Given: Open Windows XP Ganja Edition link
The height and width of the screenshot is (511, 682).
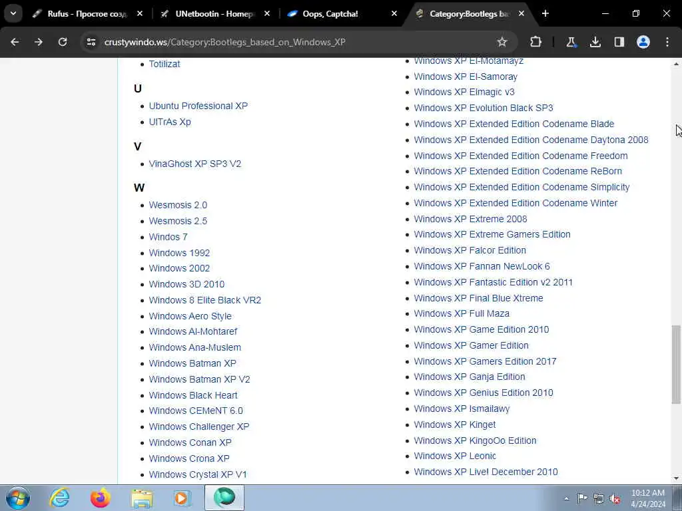Looking at the screenshot, I should [470, 377].
